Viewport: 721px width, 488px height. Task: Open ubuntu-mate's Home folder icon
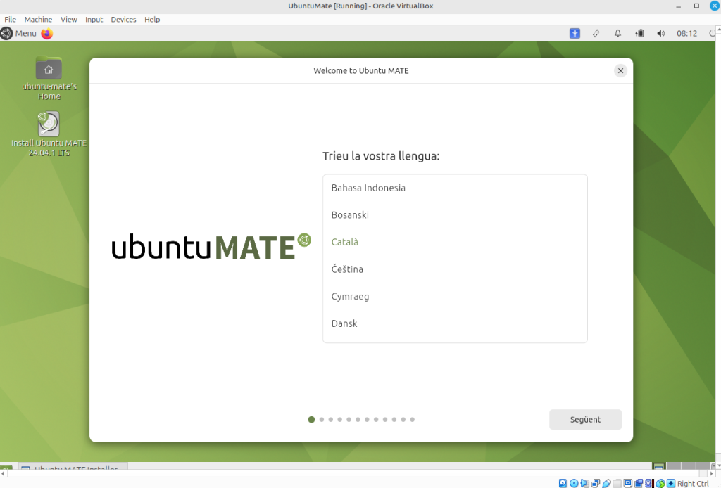(49, 69)
